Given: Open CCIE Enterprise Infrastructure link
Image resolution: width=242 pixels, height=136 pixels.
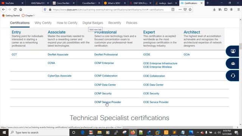Looking at the screenshot, I should point(160,63).
